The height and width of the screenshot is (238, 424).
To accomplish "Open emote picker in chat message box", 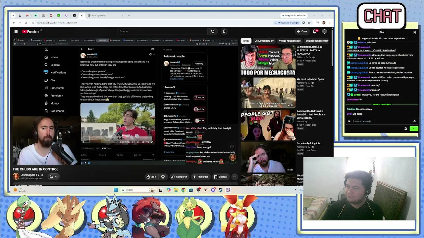I will point(414,121).
